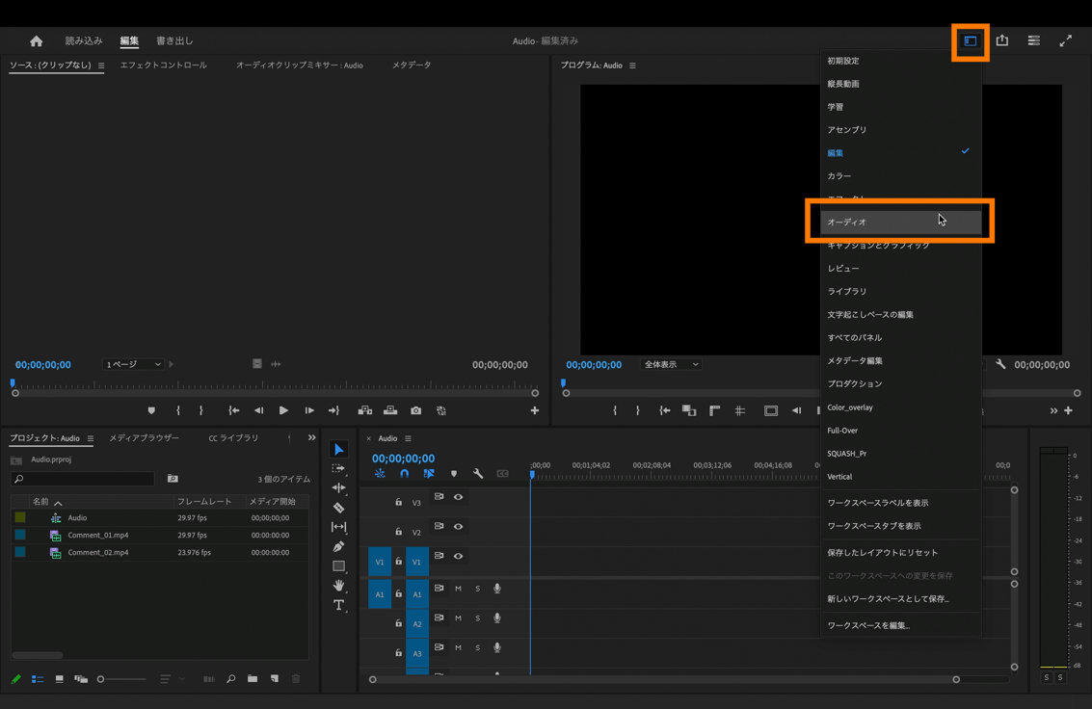Open timeline display settings wrench
Screen dimensions: 1092x709
[478, 474]
